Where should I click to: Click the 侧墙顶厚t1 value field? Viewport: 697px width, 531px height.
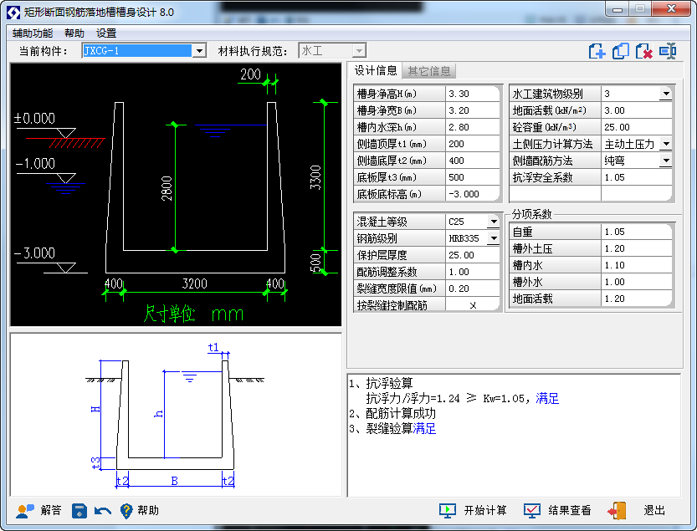pyautogui.click(x=473, y=144)
